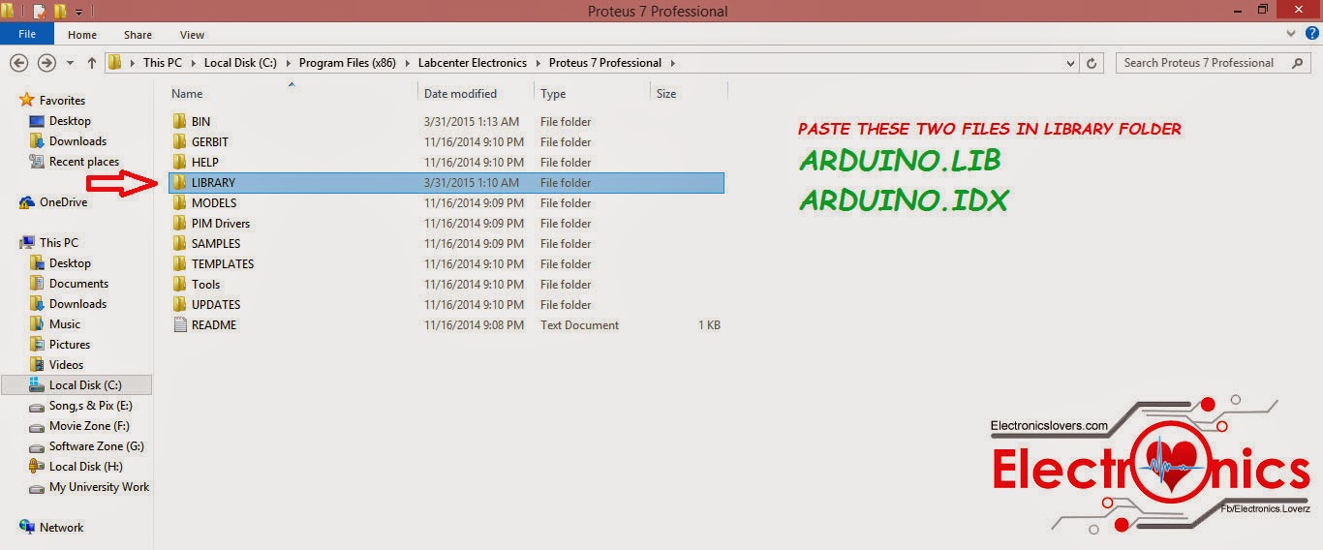The width and height of the screenshot is (1323, 550).
Task: Click 'This PC' in address bar
Action: (162, 63)
